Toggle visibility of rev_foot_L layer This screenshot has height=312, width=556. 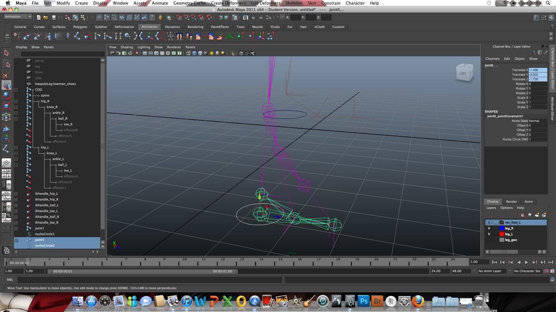489,223
